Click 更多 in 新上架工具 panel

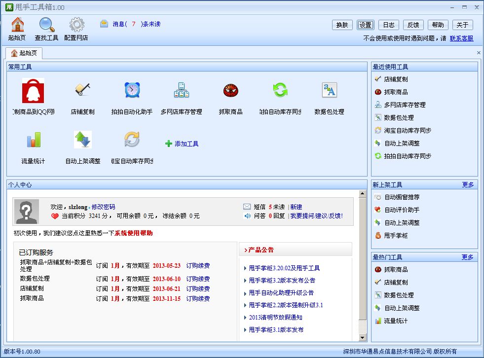coord(468,184)
